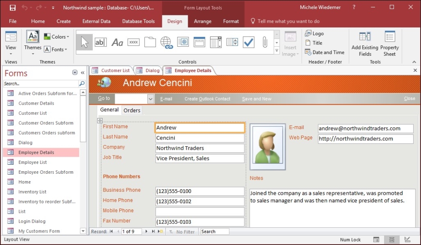Switch to the Home ribbon tab

[x=38, y=21]
